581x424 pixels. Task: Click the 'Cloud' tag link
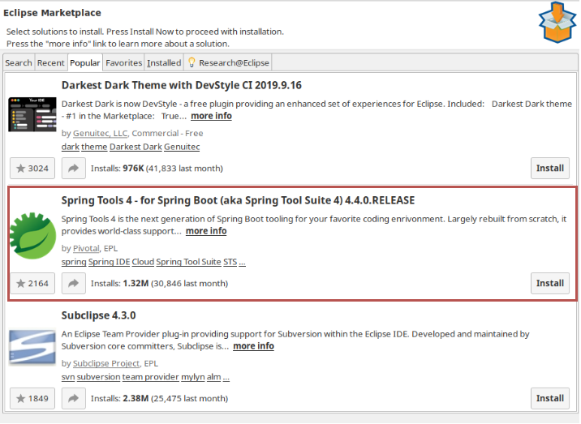(x=143, y=262)
